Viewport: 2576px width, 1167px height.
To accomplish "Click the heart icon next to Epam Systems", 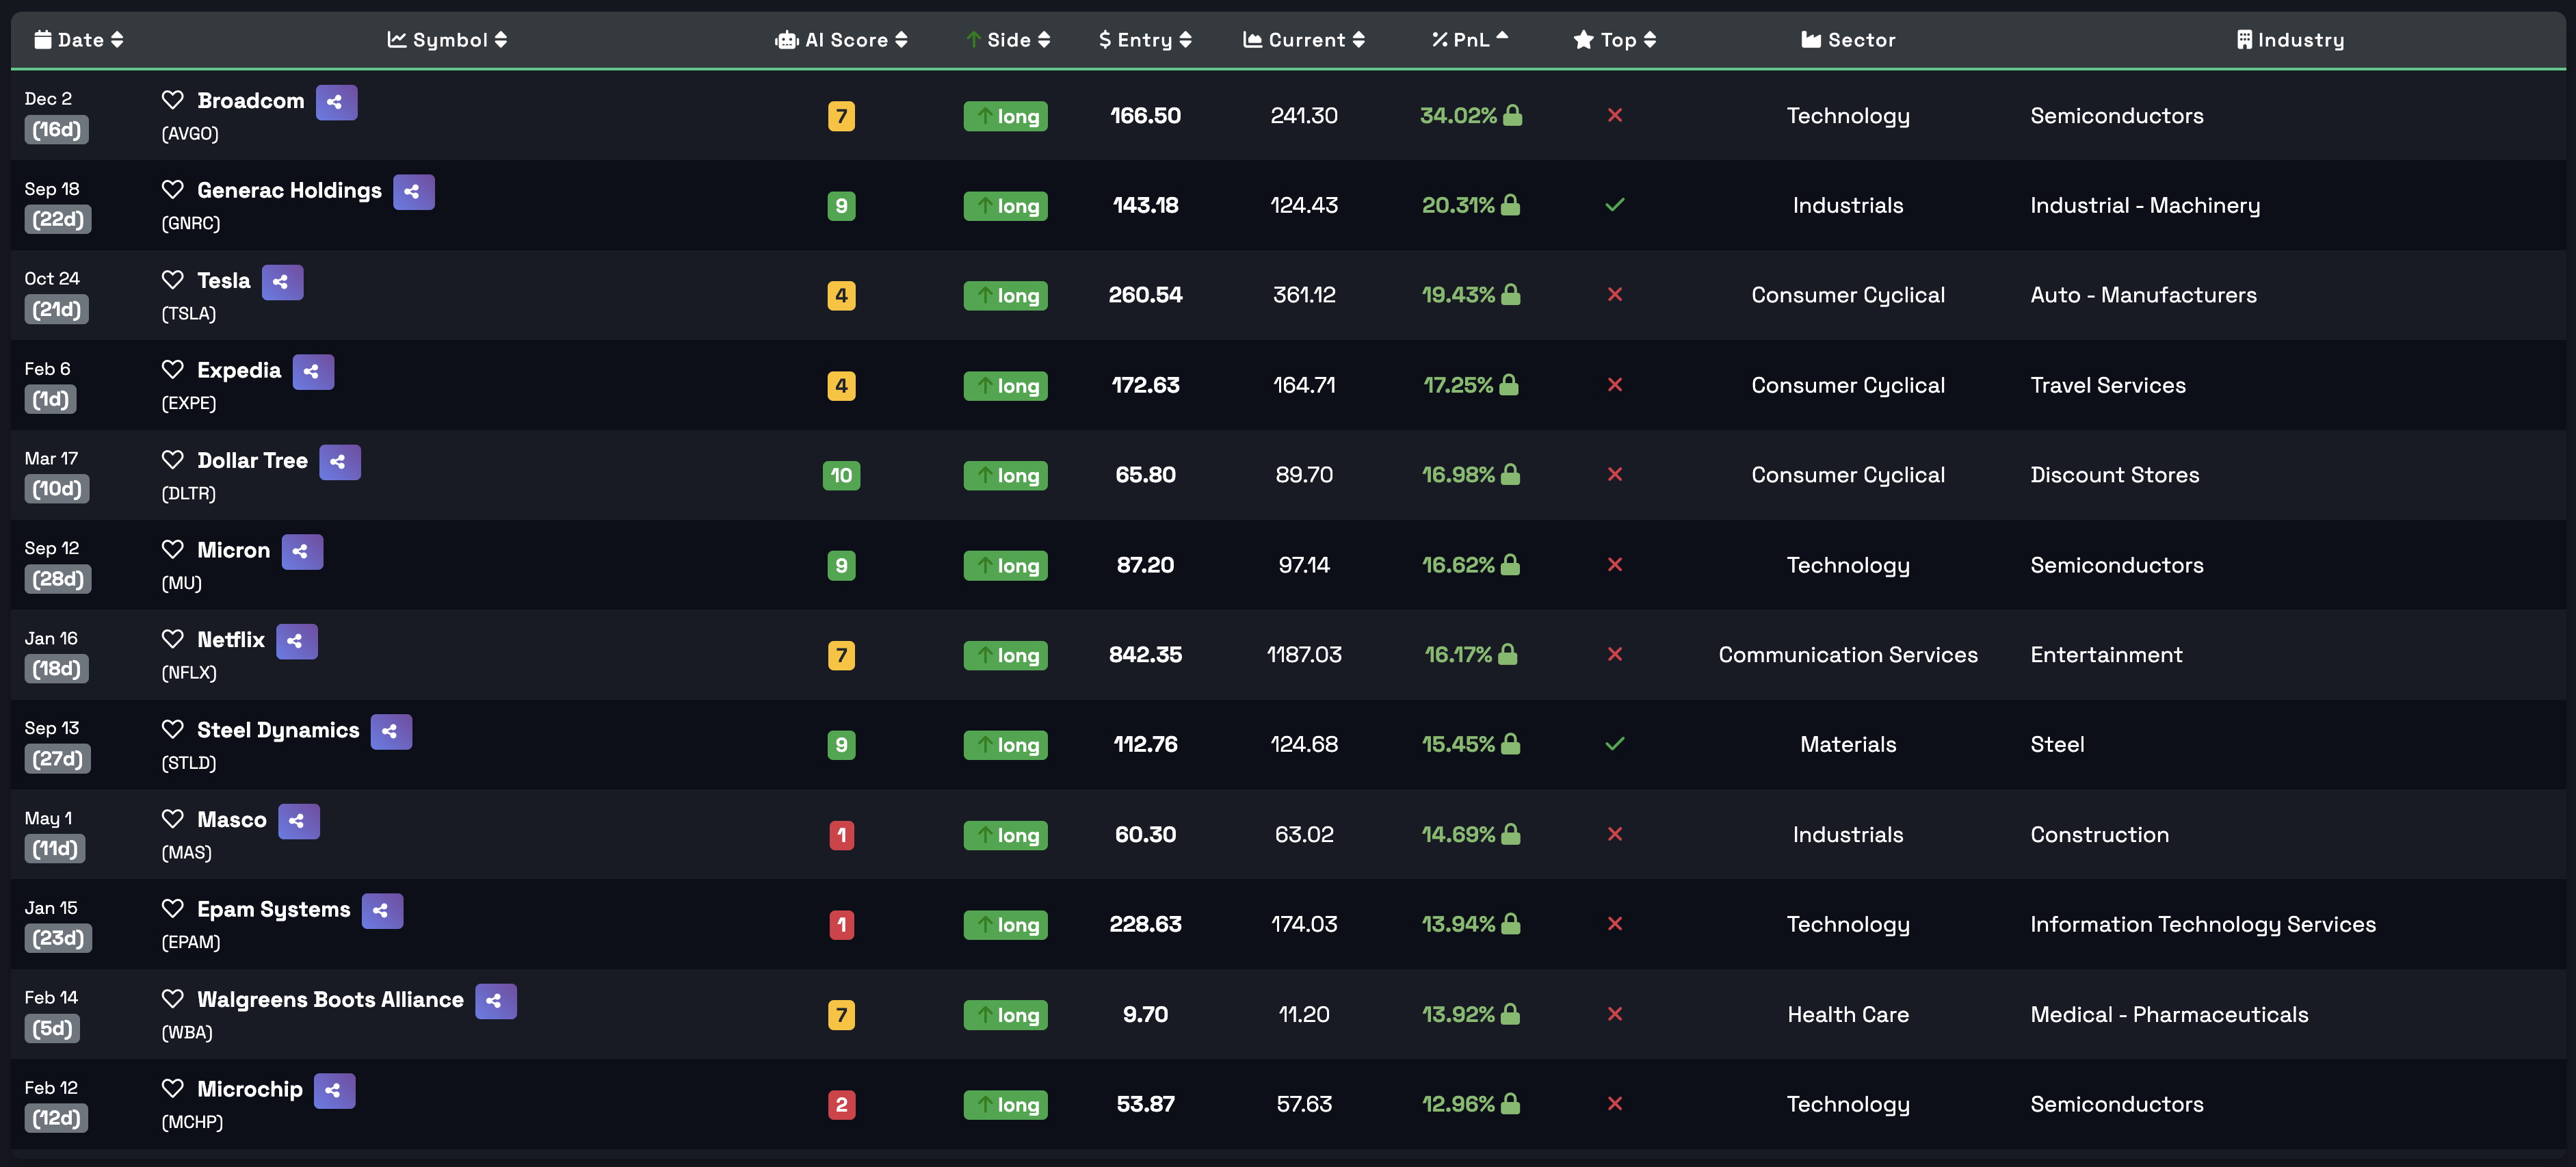I will click(172, 909).
